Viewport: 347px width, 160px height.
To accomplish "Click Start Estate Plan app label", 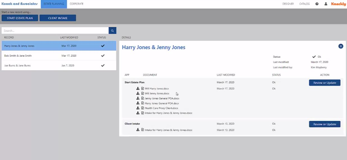I will 135,82.
